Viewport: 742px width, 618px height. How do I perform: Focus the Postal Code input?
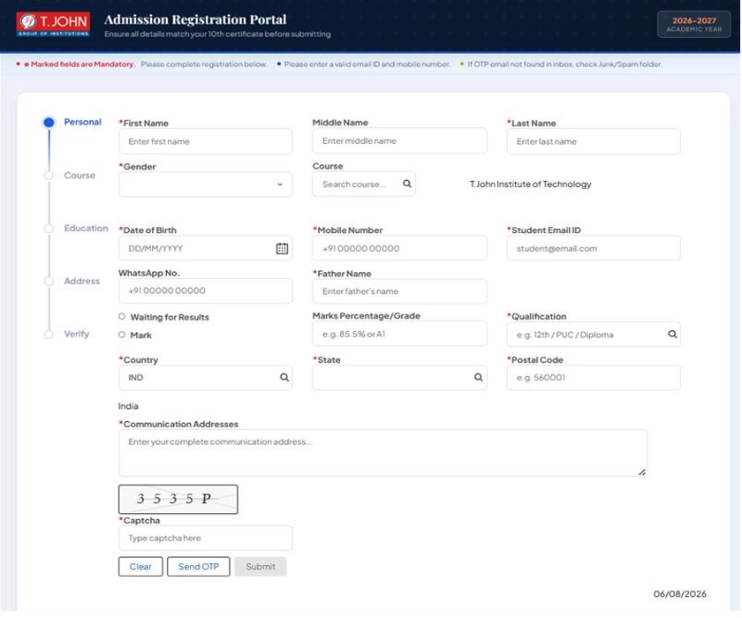tap(594, 377)
